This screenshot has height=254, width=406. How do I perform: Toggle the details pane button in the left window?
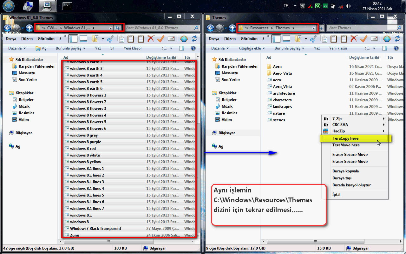[83, 39]
